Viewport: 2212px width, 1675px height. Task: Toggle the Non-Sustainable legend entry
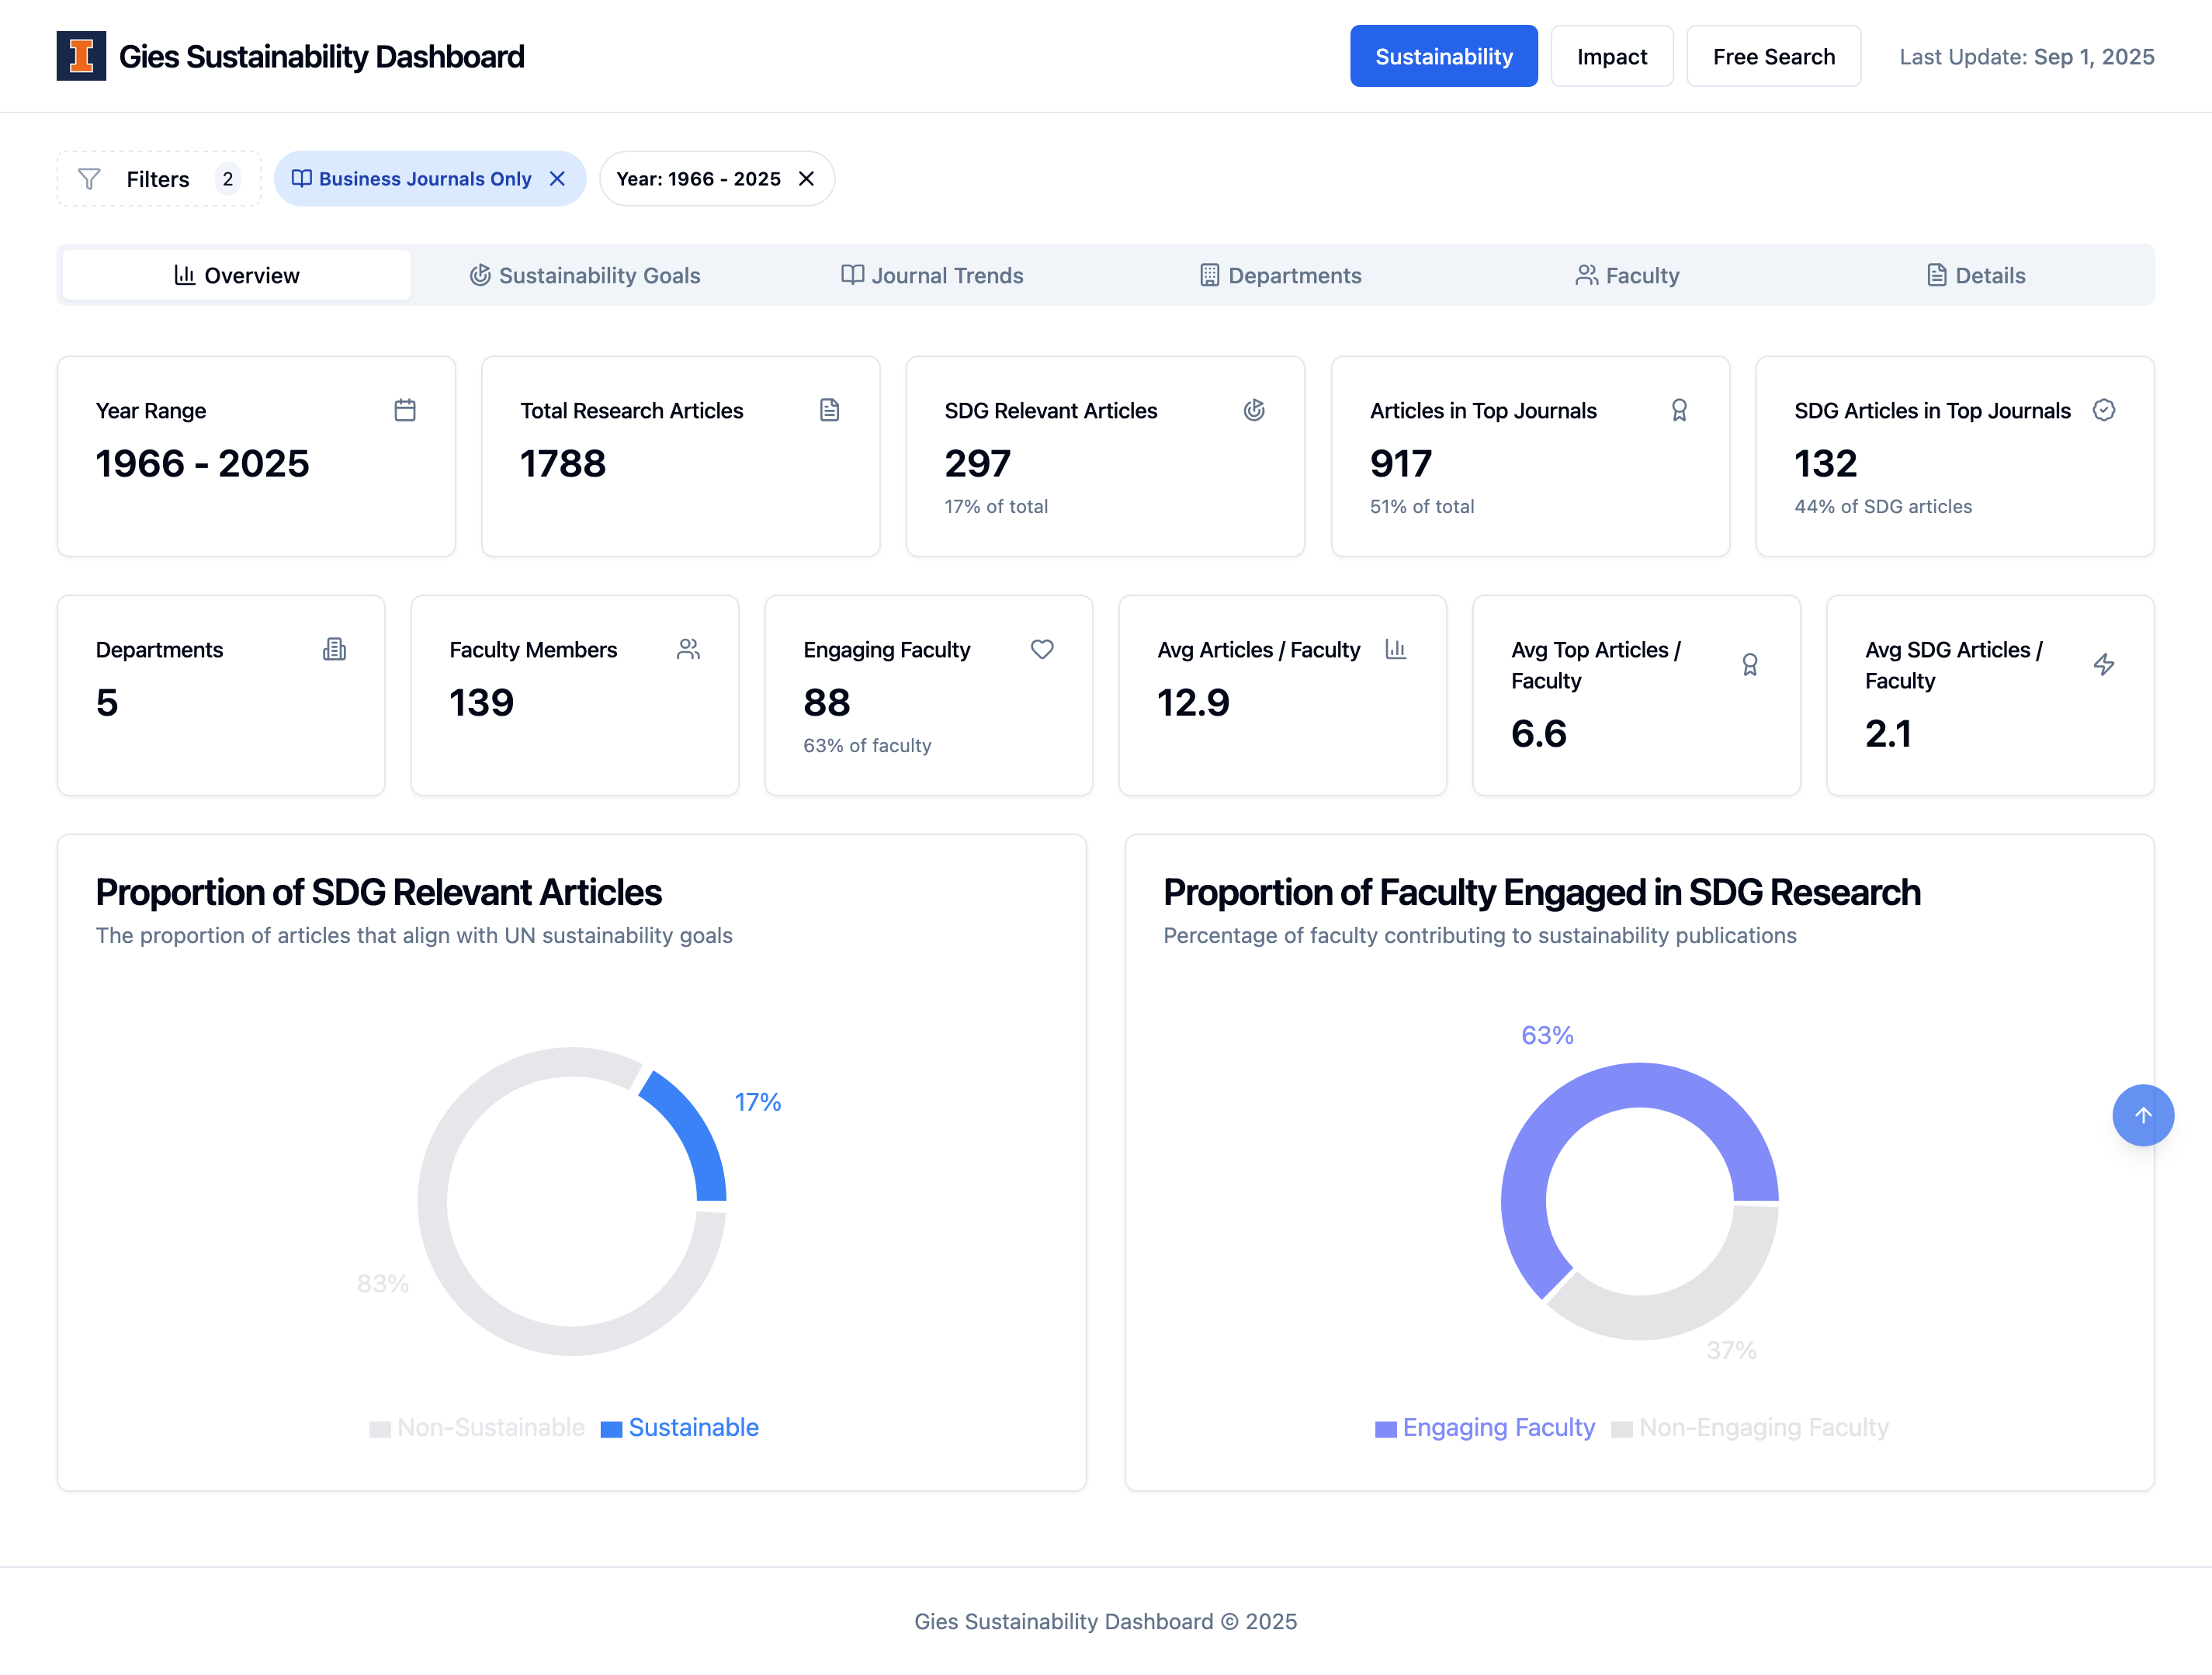478,1427
